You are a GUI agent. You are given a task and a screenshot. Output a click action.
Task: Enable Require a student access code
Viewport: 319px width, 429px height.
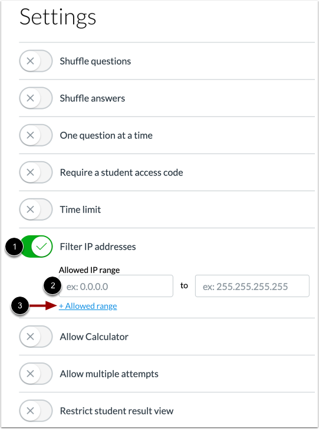(x=35, y=172)
